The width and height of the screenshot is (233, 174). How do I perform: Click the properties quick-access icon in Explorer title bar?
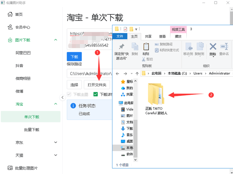(125, 29)
